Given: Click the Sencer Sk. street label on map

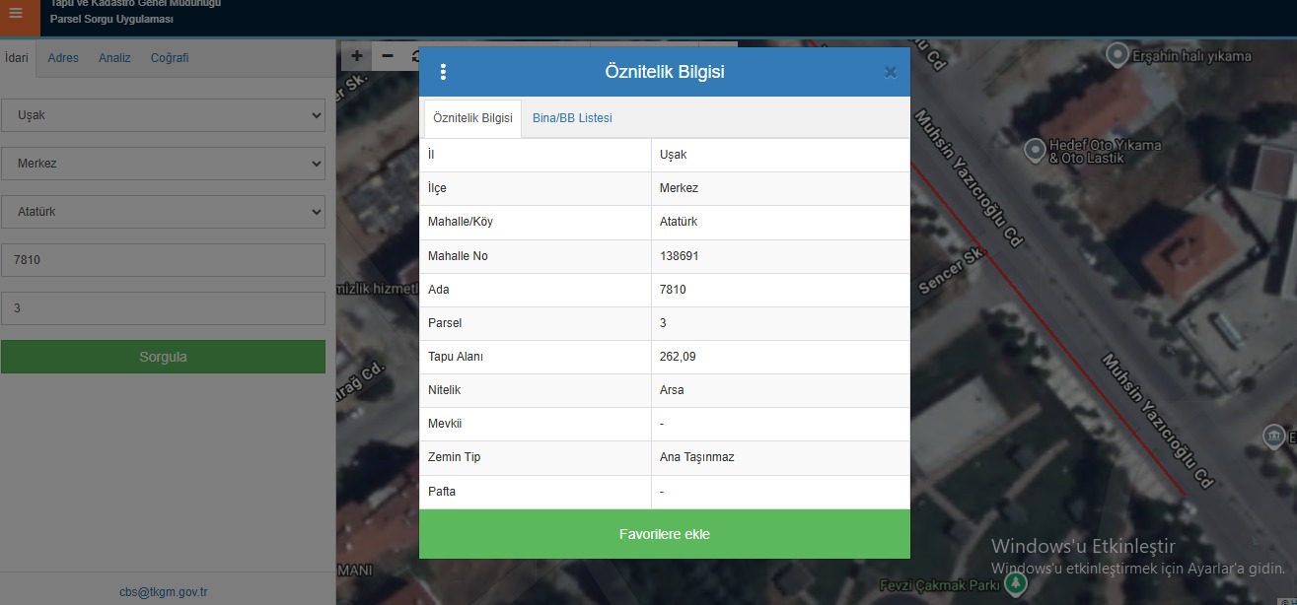Looking at the screenshot, I should (953, 270).
